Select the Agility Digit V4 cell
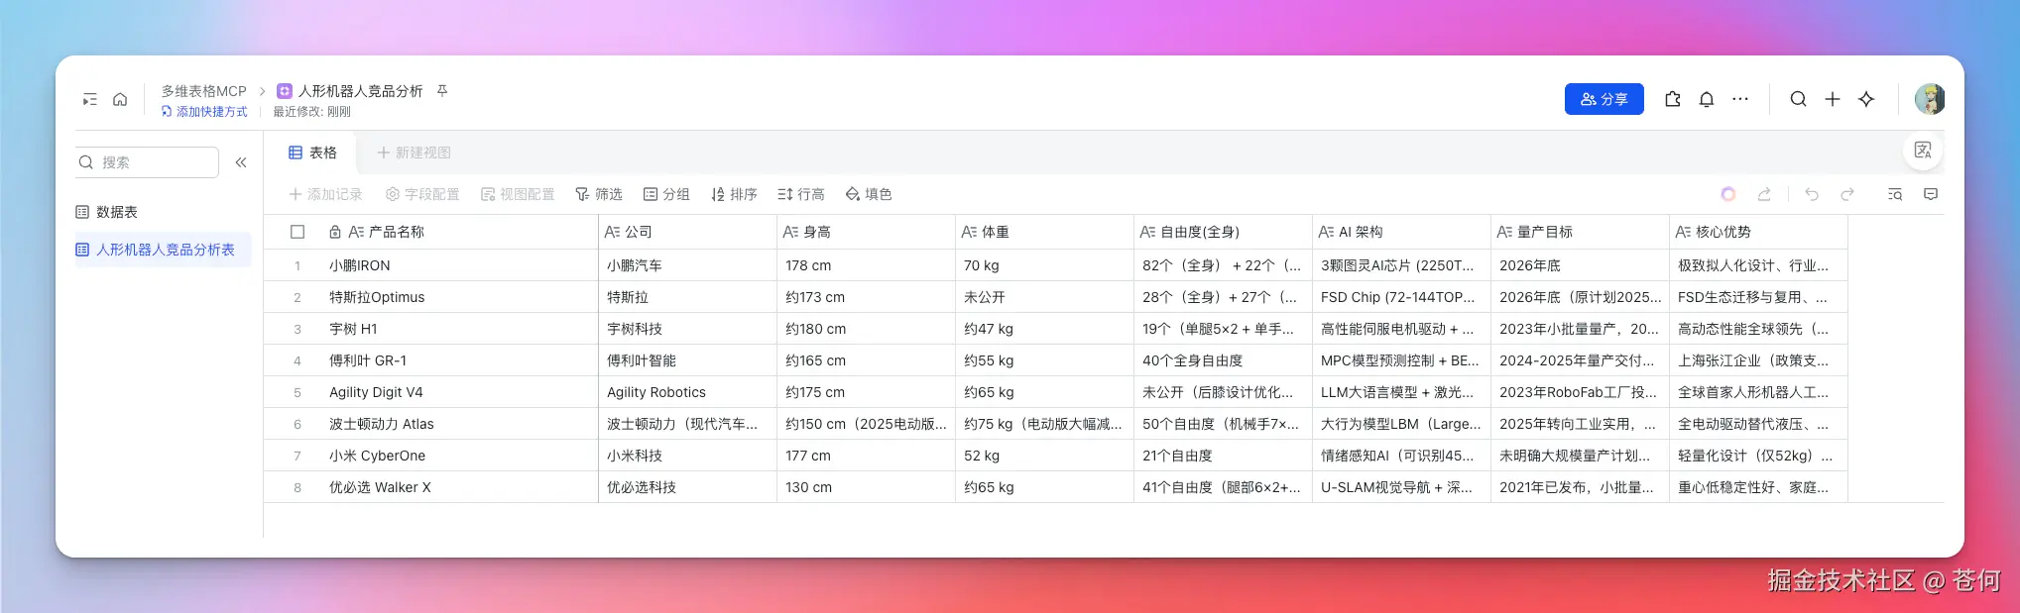Viewport: 2020px width, 613px height. pyautogui.click(x=460, y=392)
